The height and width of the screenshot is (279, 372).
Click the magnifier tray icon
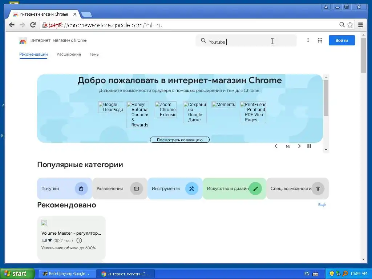point(345,274)
